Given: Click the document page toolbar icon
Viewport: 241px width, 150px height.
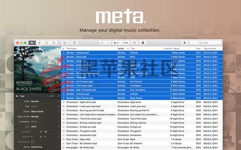Looking at the screenshot, I should click(x=47, y=43).
